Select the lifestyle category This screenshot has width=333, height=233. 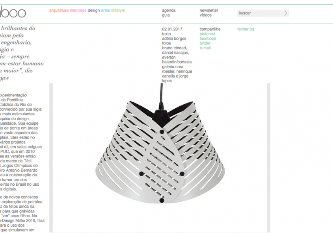(x=118, y=10)
